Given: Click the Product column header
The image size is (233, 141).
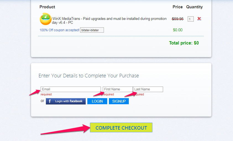Looking at the screenshot, I should 47,7.
